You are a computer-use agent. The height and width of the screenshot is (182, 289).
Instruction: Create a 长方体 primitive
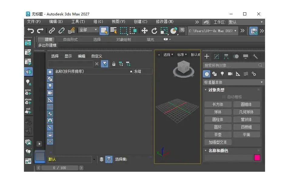(x=218, y=104)
